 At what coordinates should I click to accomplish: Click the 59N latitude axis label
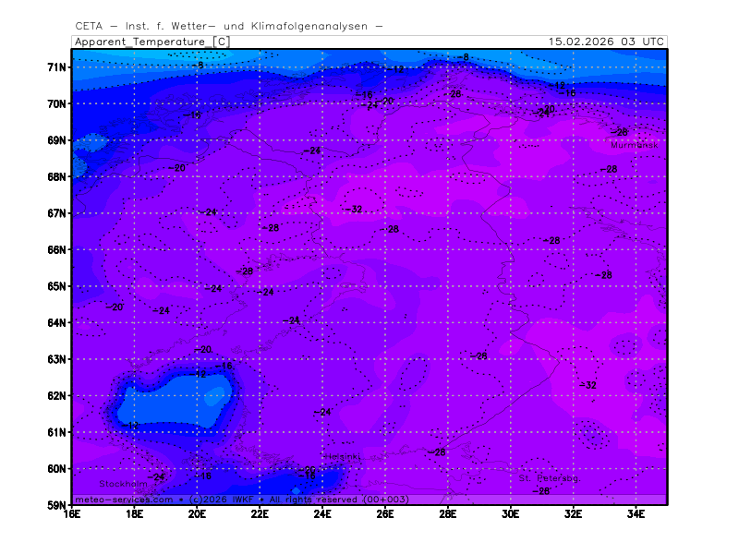pyautogui.click(x=57, y=505)
